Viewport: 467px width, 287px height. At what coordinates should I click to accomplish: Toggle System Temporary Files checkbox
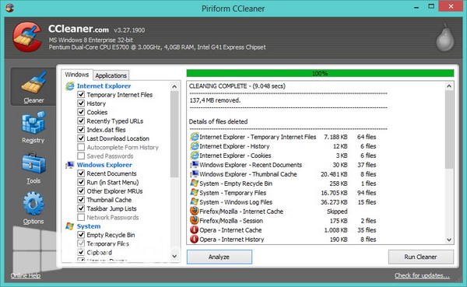point(81,243)
